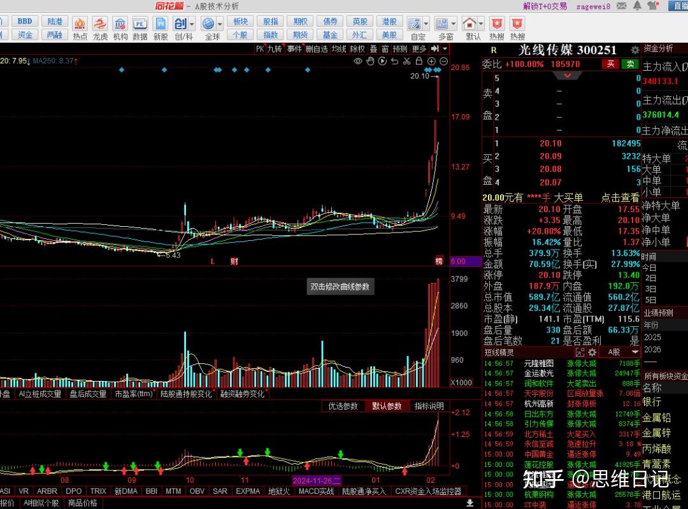Click the 指标说明 button
Screen dimensions: 688x509
(429, 406)
